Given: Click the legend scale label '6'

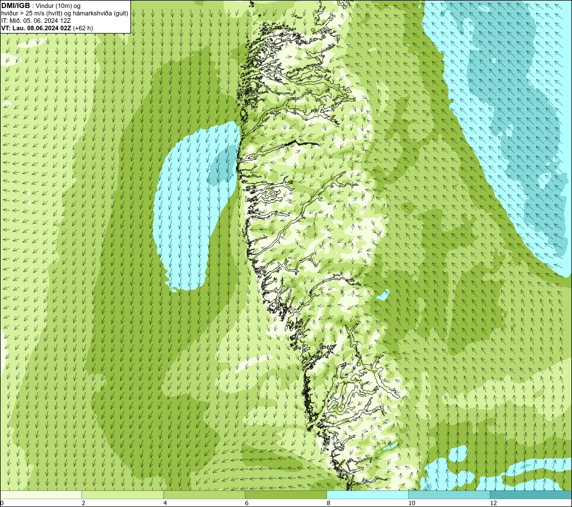Looking at the screenshot, I should point(247,503).
